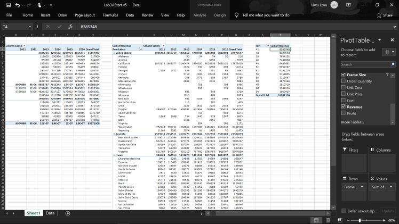Click the Tell me lightbulb icon
399x224 pixels.
click(x=236, y=15)
